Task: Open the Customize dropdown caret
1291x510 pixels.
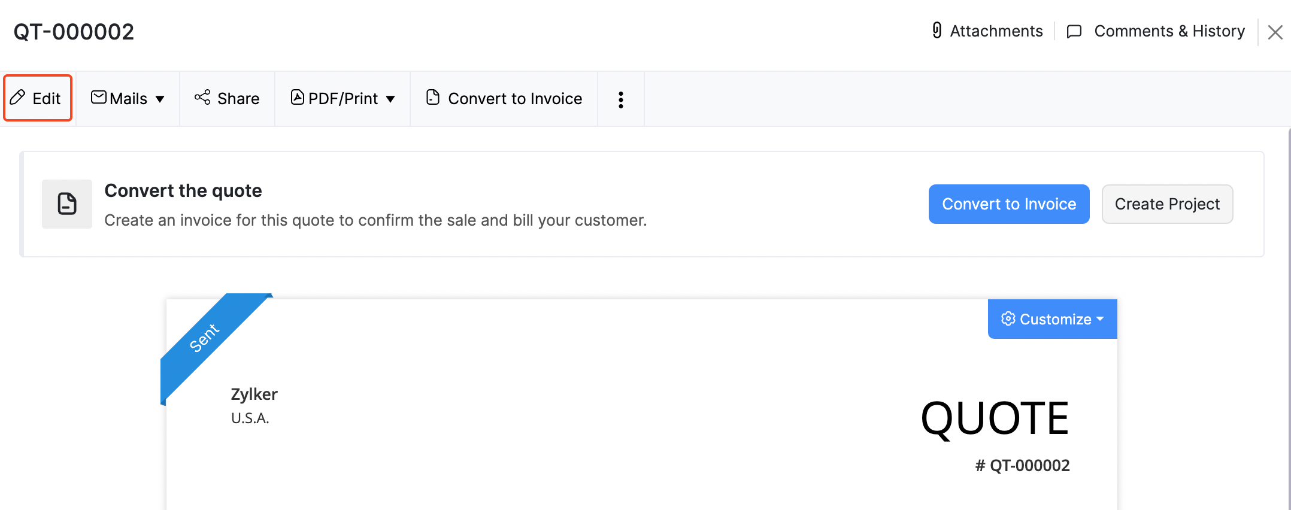Action: tap(1100, 319)
